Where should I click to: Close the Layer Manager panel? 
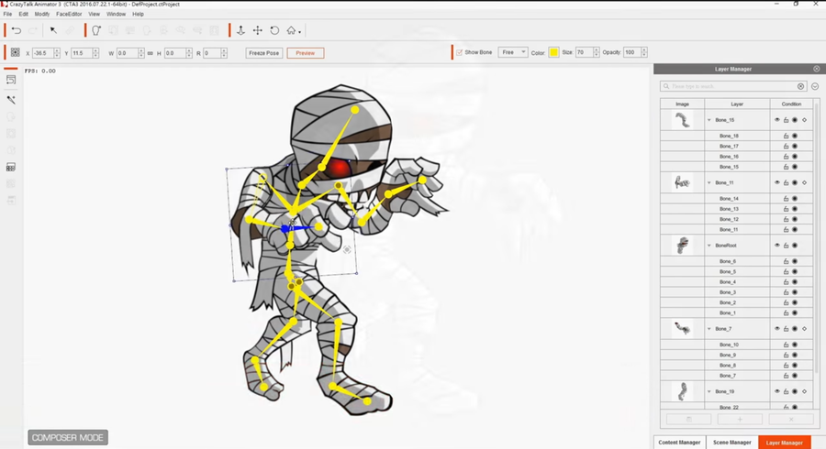(817, 69)
